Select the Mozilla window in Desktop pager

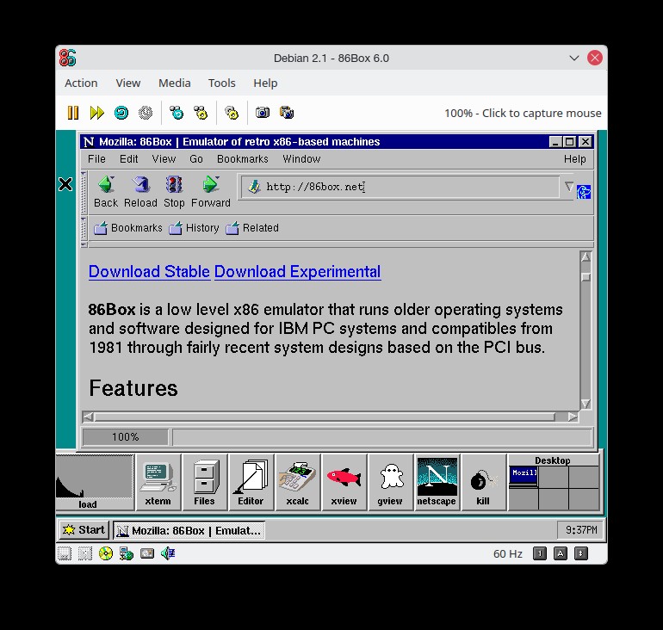(x=524, y=476)
